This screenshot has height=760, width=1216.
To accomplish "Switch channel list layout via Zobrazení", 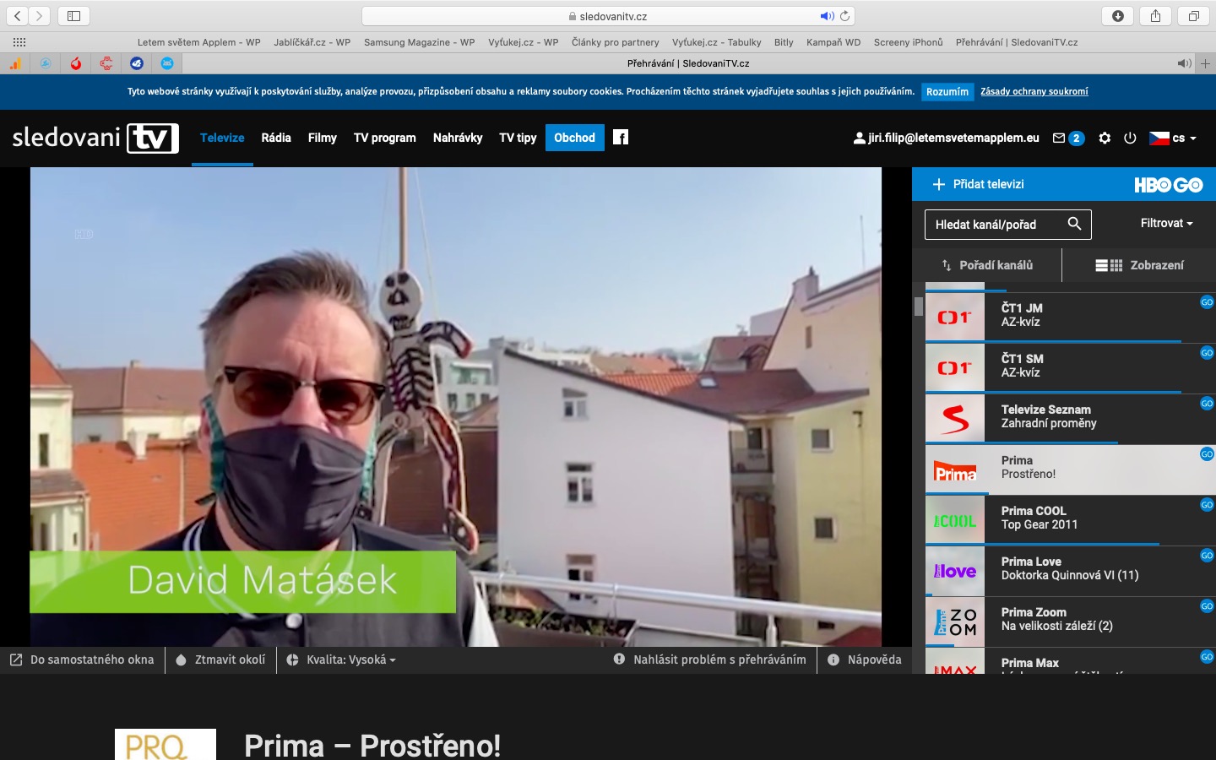I will point(1139,265).
